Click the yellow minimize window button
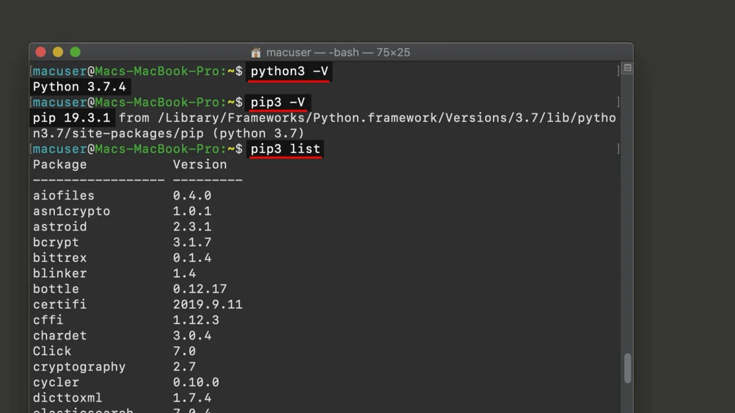The image size is (735, 413). point(58,52)
